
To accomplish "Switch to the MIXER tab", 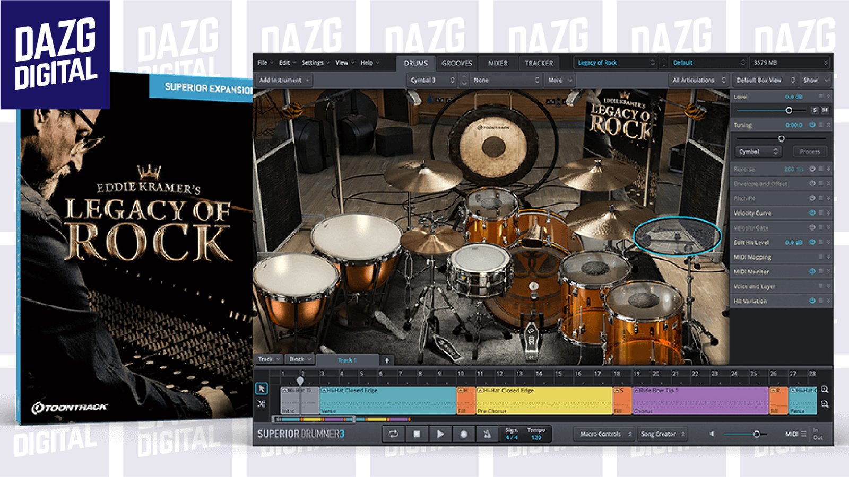I will (x=498, y=63).
